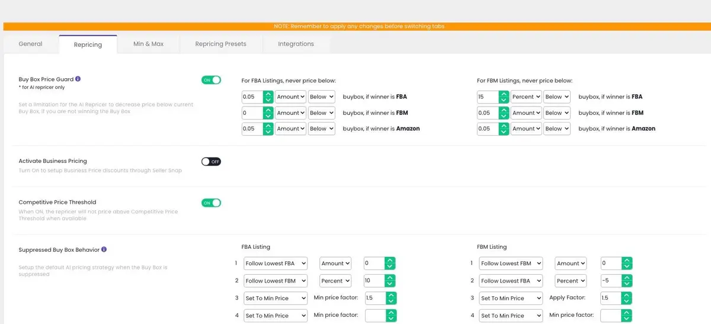Viewport: 711px width, 324px height.
Task: Click 'For FBA Listings, never price below:' heading
Action: tap(289, 81)
